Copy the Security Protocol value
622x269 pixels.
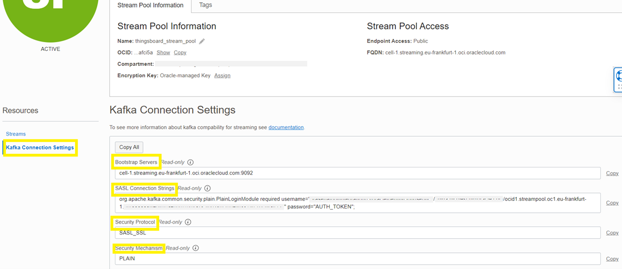pos(612,233)
